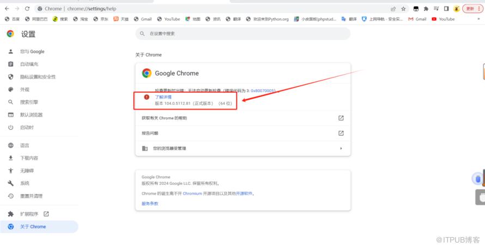Viewport: 485px width, 248px height.
Task: Open the 服务条款 link
Action: point(150,204)
